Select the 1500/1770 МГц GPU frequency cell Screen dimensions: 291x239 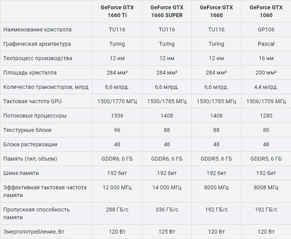pyautogui.click(x=117, y=101)
